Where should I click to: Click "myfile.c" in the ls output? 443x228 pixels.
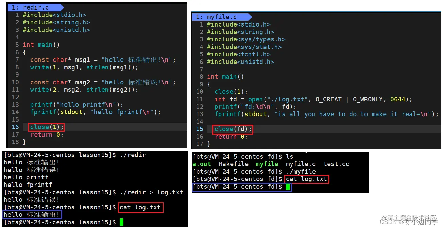point(301,164)
